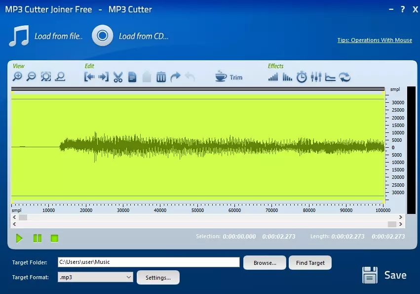Screen dimensions: 420x294
Task: Open Tips: Operations With Mouse link
Action: coord(375,40)
